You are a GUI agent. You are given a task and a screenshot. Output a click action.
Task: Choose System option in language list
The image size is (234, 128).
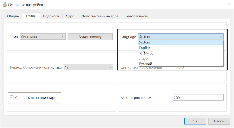coord(145,43)
